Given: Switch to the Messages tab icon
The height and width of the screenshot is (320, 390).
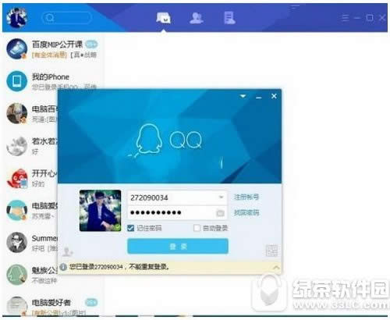Looking at the screenshot, I should point(164,18).
